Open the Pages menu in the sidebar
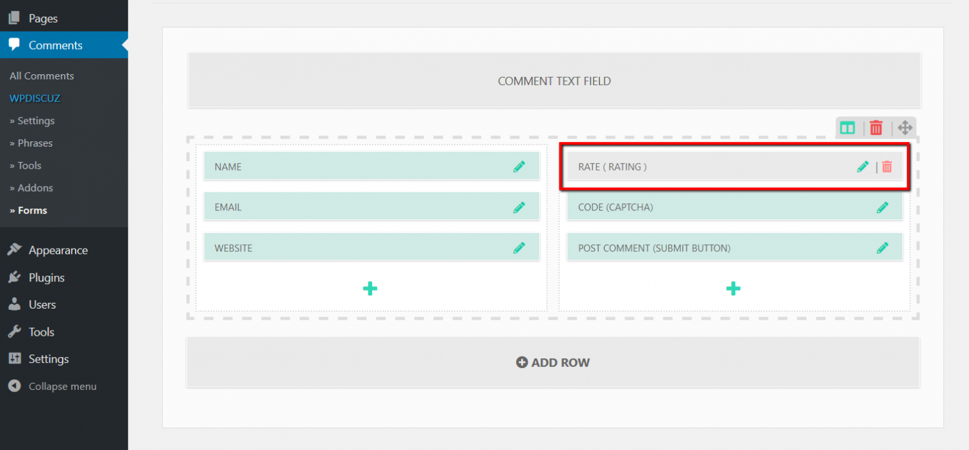The image size is (969, 450). tap(42, 17)
